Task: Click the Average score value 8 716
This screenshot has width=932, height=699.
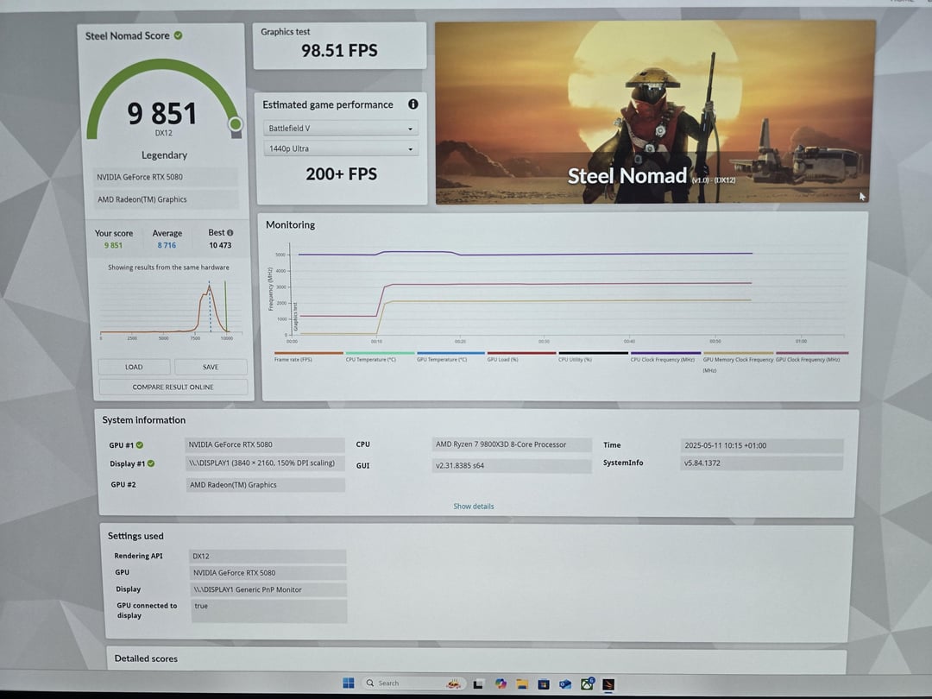Action: pyautogui.click(x=167, y=245)
